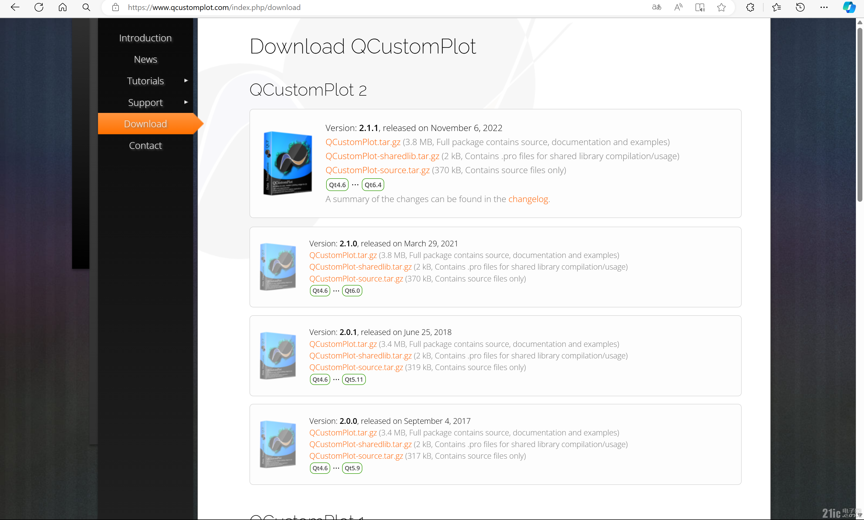Open the browser home page icon

(63, 7)
